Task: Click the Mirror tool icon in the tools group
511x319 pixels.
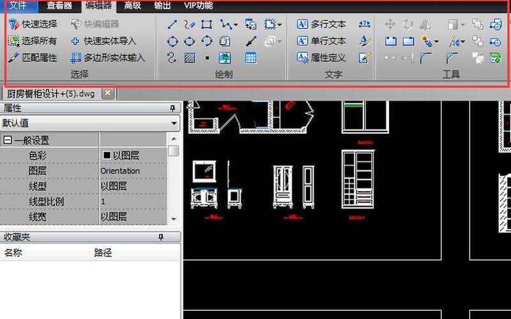Action: [425, 24]
